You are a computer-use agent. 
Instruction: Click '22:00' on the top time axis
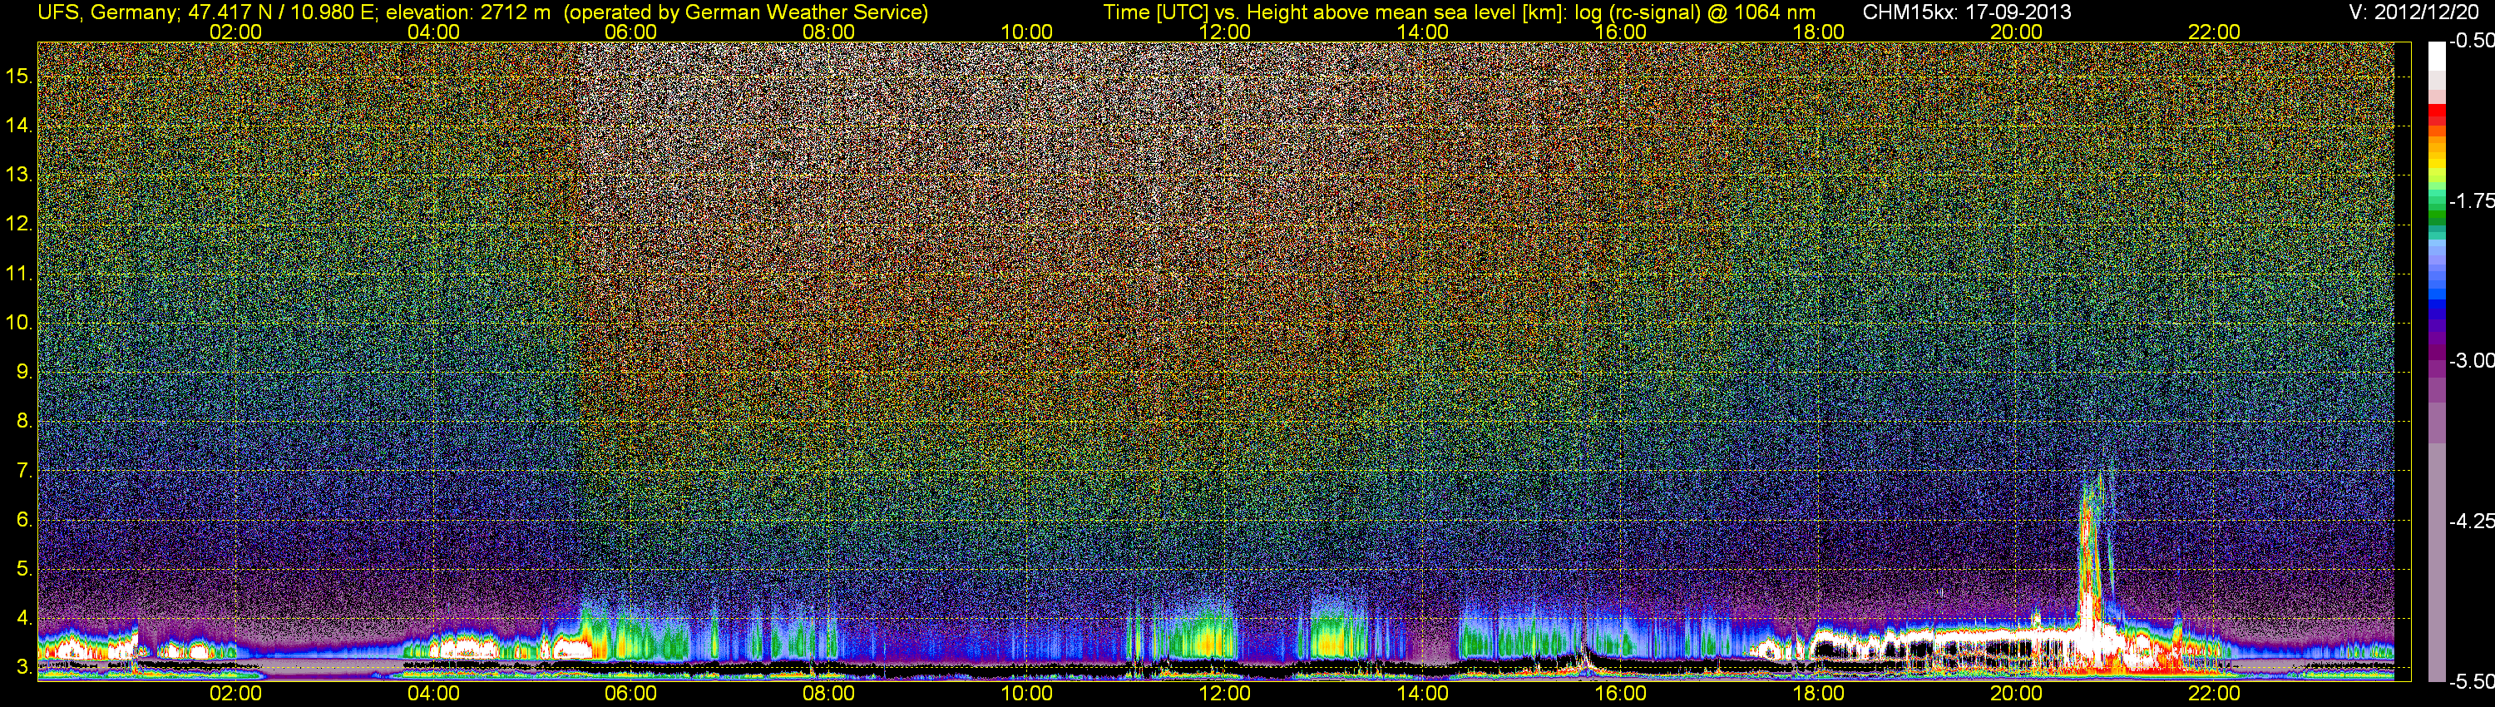2214,32
